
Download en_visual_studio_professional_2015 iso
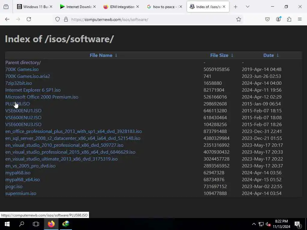[x=70, y=152]
